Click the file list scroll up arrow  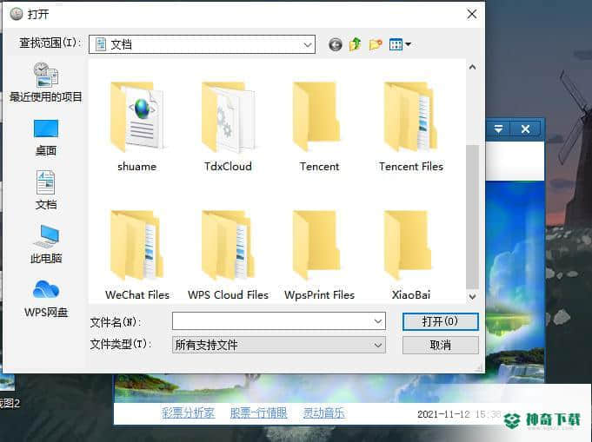click(x=472, y=67)
